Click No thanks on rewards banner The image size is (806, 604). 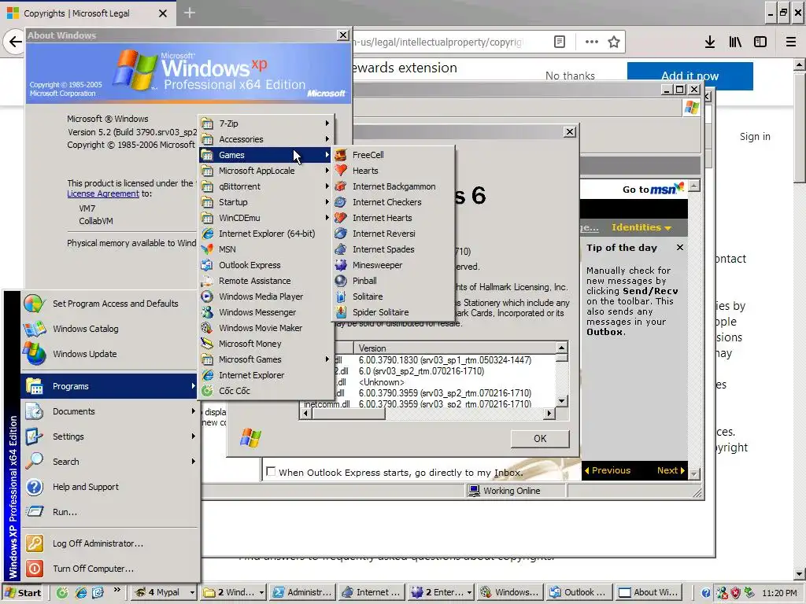coord(570,76)
